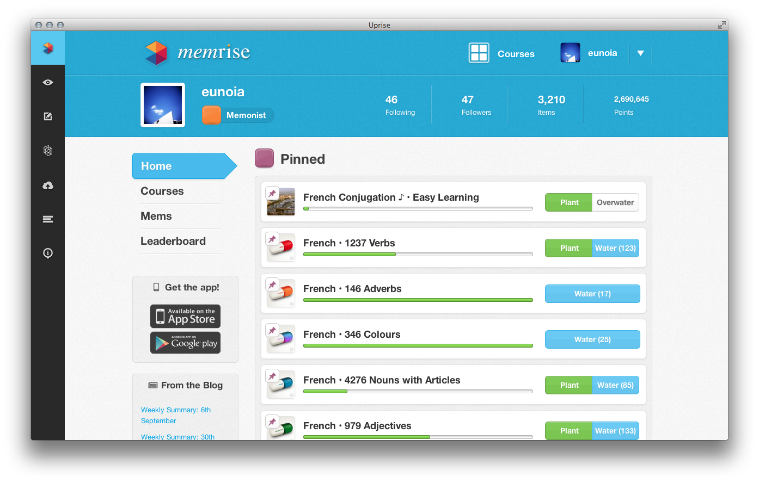Unpin the French 146 Adverbs pin icon
Screen dimensions: 759x483
coord(272,284)
